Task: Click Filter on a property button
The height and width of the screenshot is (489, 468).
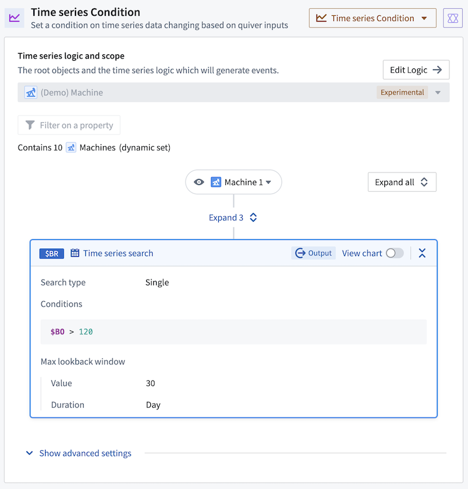Action: pyautogui.click(x=69, y=125)
